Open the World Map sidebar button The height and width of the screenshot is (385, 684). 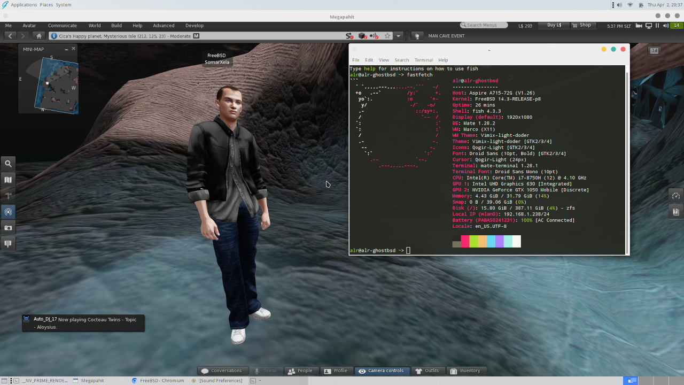click(x=8, y=180)
